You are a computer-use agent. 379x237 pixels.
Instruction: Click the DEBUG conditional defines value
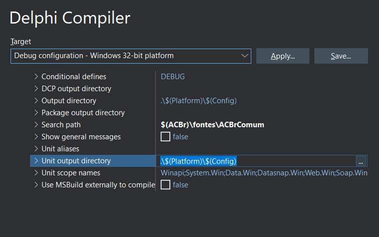tap(173, 77)
